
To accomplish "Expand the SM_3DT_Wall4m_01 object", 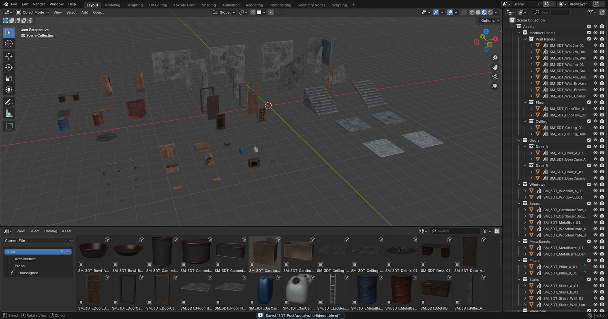I will (532, 65).
